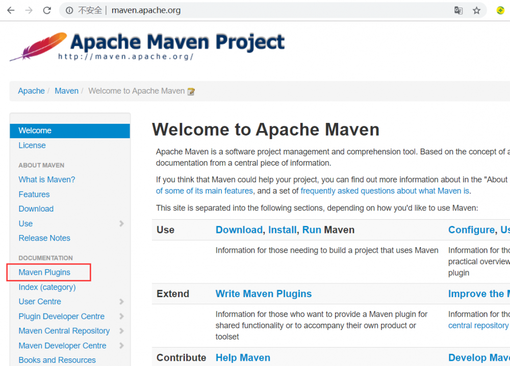Click the site info icon in address bar
The image size is (510, 366).
[x=69, y=10]
